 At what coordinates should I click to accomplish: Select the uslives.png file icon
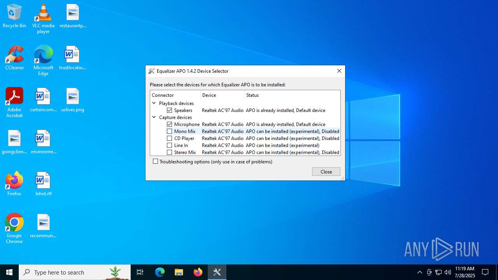pyautogui.click(x=73, y=100)
